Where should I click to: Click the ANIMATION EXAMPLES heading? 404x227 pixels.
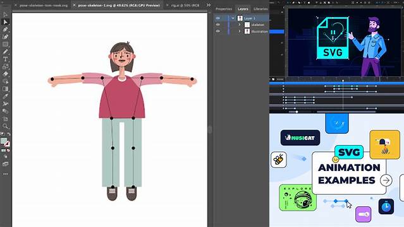(348, 174)
